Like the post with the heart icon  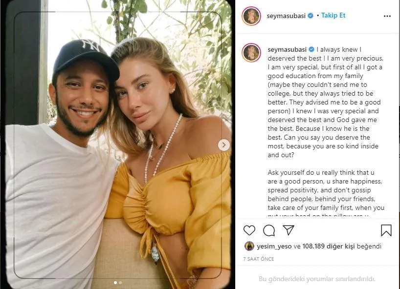[249, 230]
